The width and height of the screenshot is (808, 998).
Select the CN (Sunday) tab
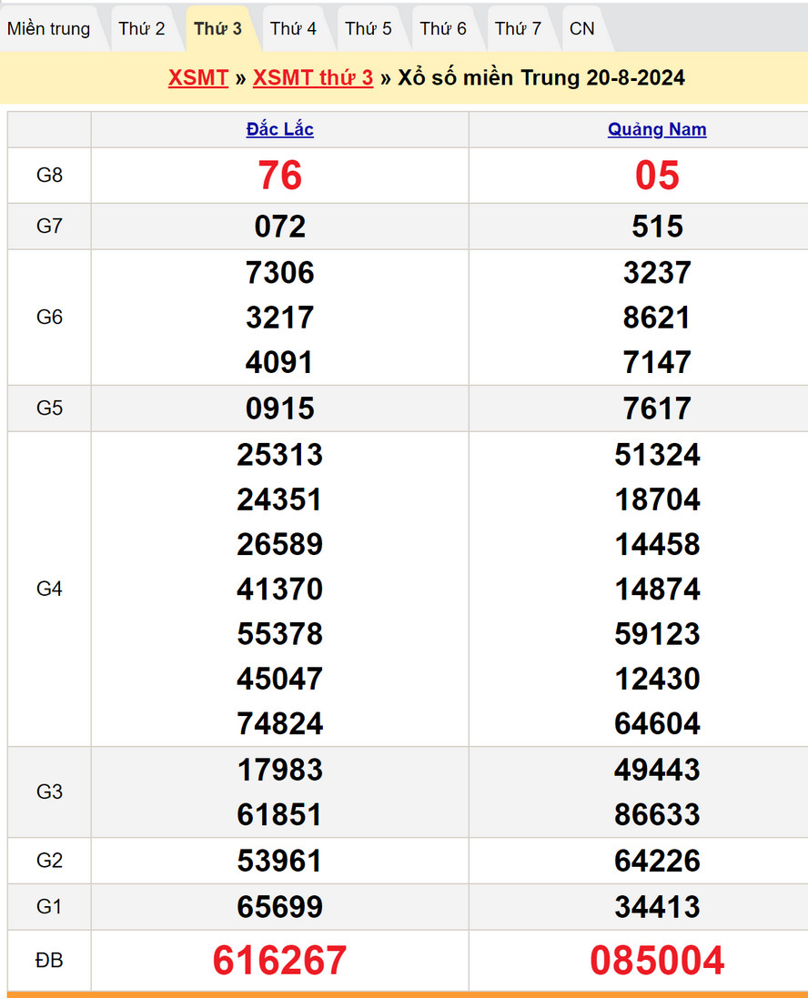582,29
